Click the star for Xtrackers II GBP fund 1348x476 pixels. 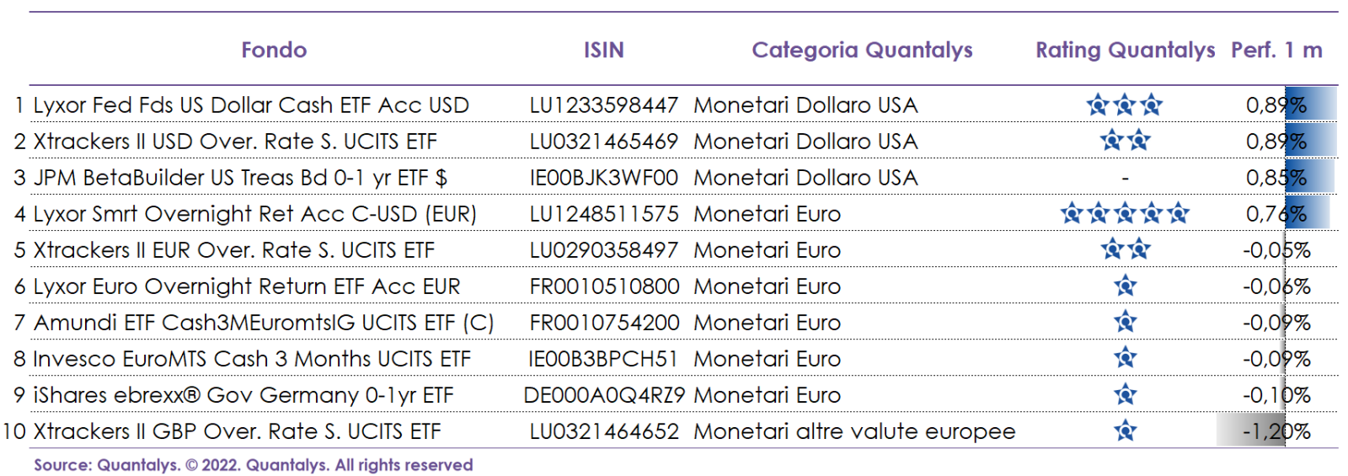1125,431
